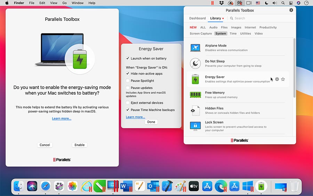Mark Energy Saver as favorite with star

click(283, 79)
